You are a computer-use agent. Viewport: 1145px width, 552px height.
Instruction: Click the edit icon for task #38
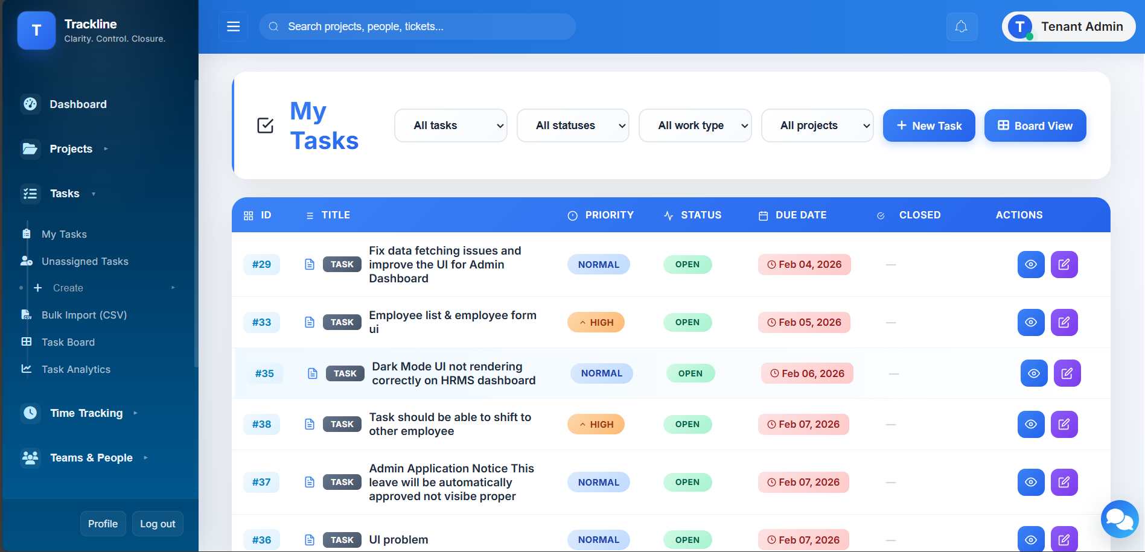pyautogui.click(x=1064, y=424)
